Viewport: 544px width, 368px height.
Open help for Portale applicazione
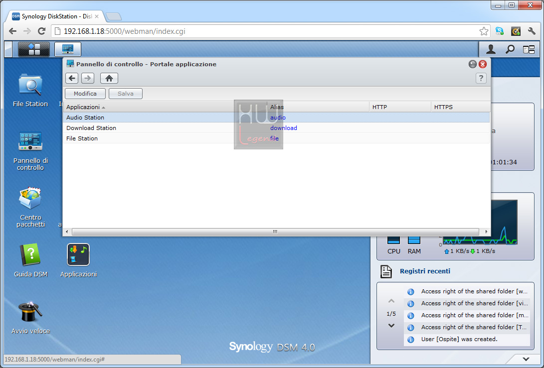(481, 78)
